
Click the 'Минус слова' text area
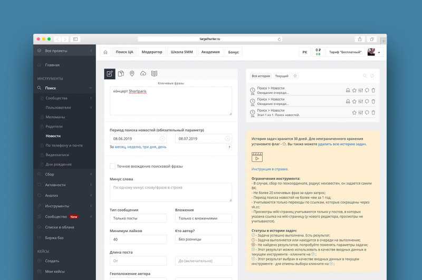tap(170, 192)
